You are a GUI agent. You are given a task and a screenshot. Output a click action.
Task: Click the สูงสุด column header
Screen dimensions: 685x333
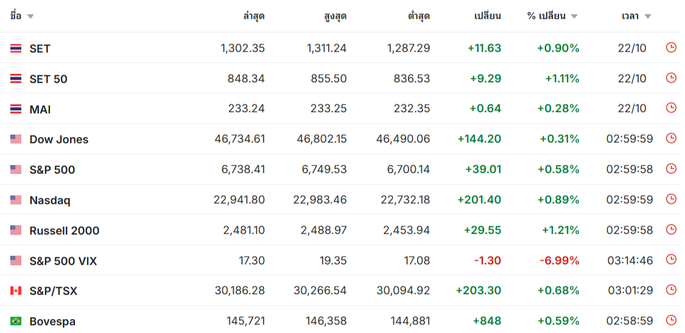tap(335, 16)
